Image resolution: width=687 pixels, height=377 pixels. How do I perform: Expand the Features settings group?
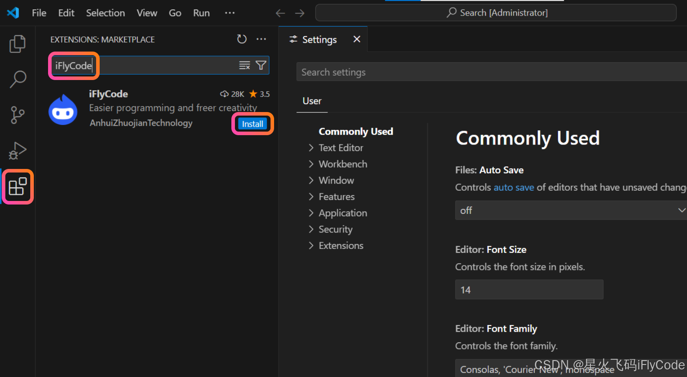[336, 197]
